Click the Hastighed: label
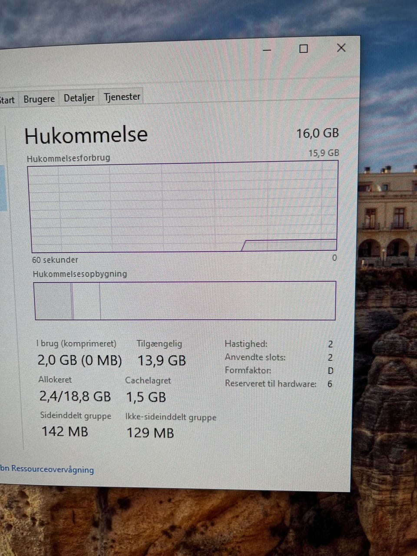This screenshot has width=417, height=556. [x=246, y=344]
